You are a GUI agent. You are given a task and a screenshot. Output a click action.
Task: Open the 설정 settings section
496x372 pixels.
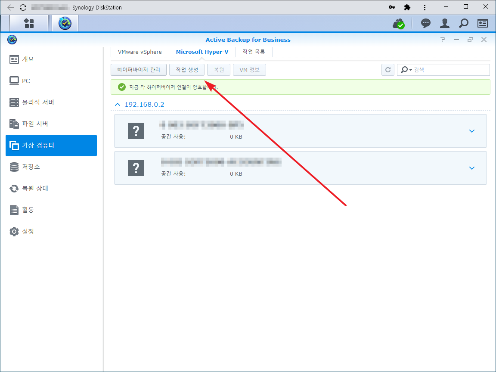click(x=51, y=231)
